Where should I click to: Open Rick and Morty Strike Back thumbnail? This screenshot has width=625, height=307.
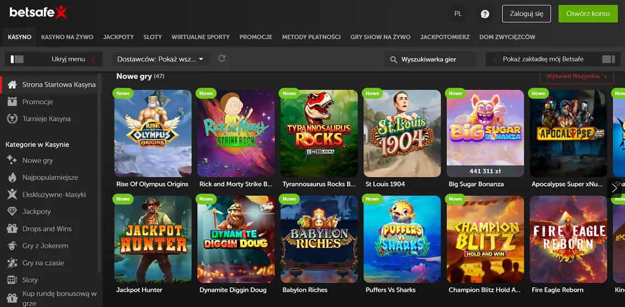click(x=236, y=133)
